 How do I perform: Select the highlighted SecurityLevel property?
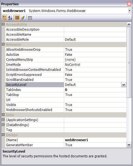[x=34, y=85]
